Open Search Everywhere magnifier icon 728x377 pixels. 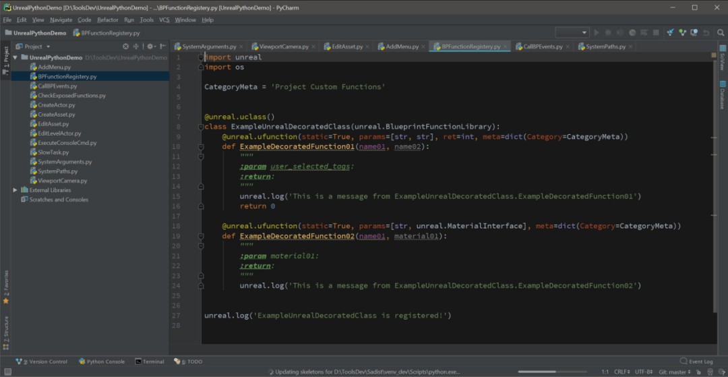tap(721, 32)
